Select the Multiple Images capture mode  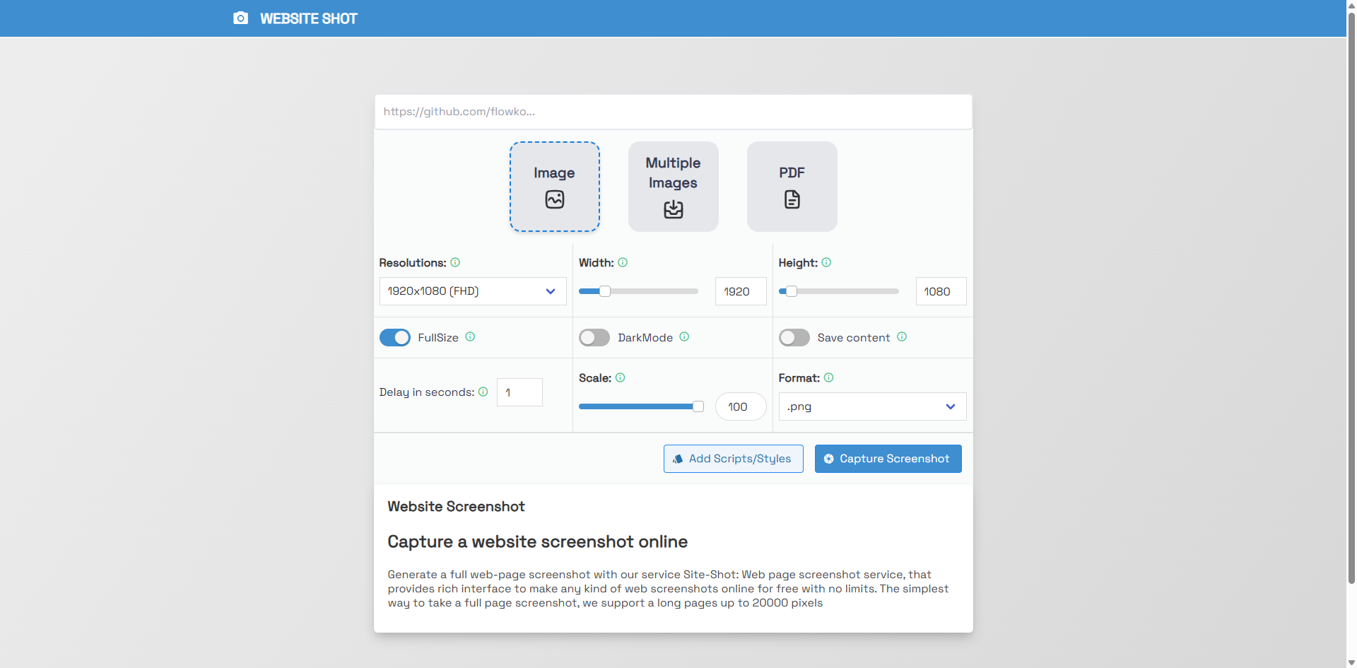pos(674,187)
